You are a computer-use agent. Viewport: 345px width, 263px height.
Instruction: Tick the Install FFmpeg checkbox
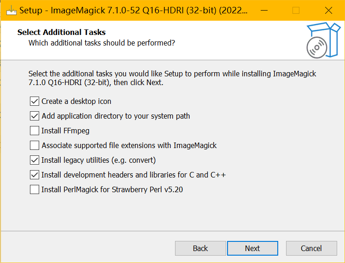click(x=35, y=131)
